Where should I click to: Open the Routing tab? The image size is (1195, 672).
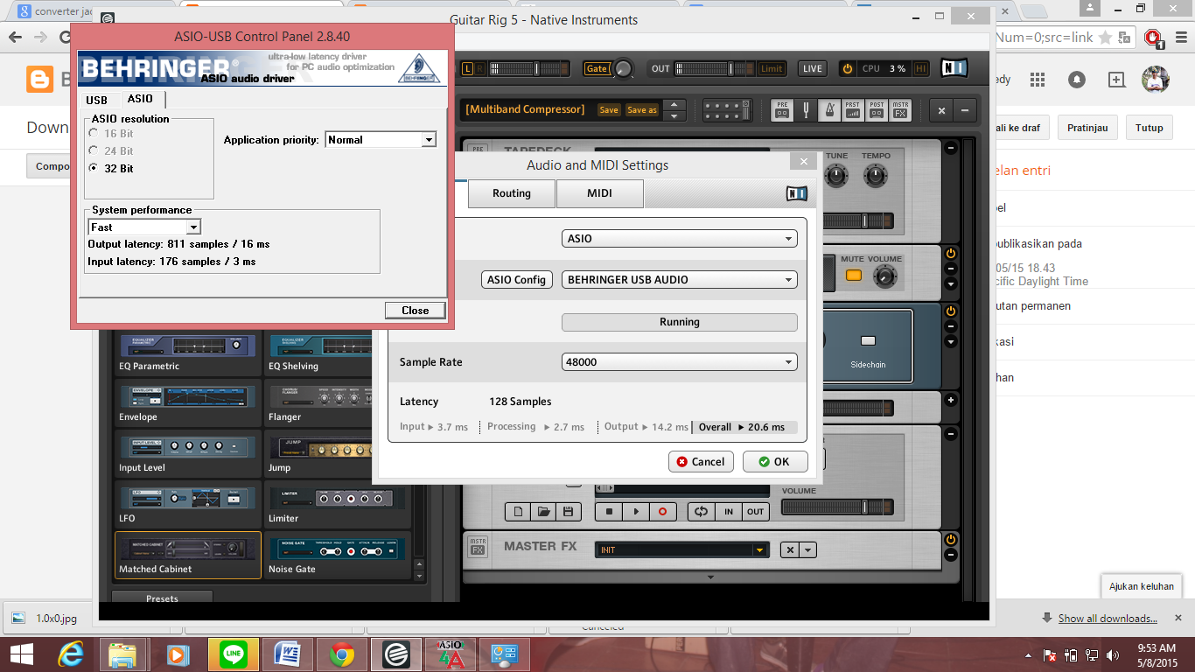pos(512,193)
